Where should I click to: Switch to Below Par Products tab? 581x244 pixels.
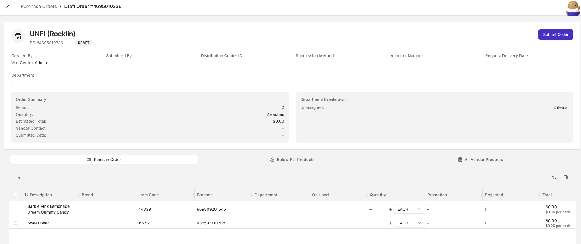click(292, 160)
